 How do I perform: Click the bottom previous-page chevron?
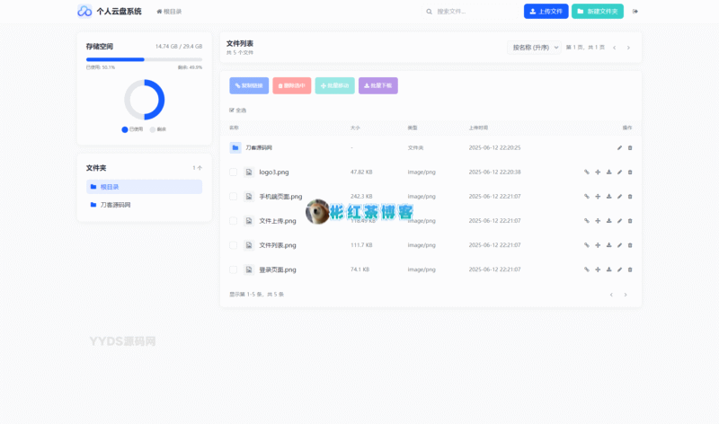click(611, 295)
